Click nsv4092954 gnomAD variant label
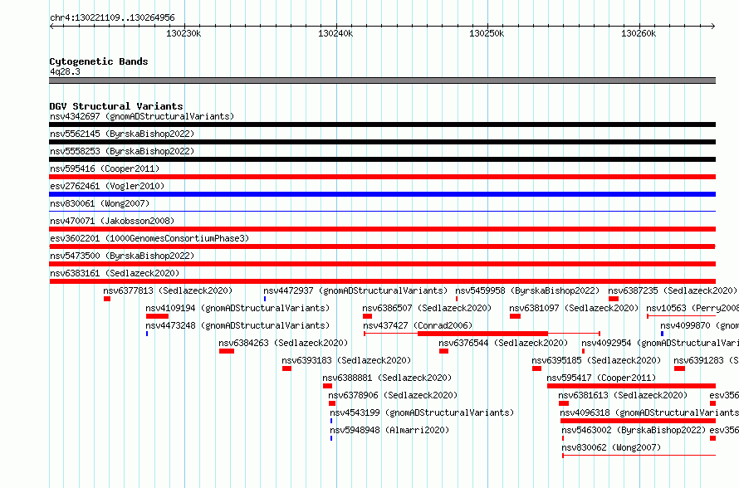739x488 pixels. (660, 343)
